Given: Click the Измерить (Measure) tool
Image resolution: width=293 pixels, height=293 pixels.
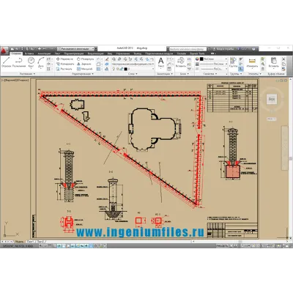Looking at the screenshot, I should point(252,62).
